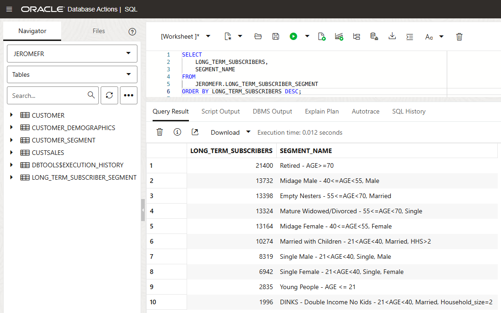Clear the worksheet with trash icon
The image size is (501, 313).
coord(459,36)
